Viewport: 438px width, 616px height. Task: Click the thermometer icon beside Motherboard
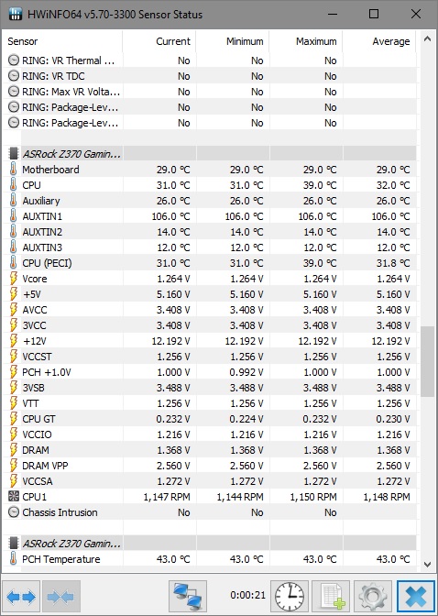14,170
